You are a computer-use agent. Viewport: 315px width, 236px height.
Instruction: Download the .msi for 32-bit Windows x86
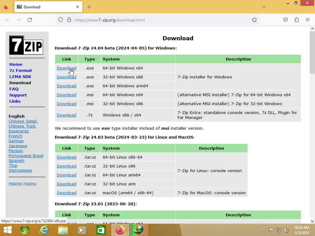tap(66, 104)
